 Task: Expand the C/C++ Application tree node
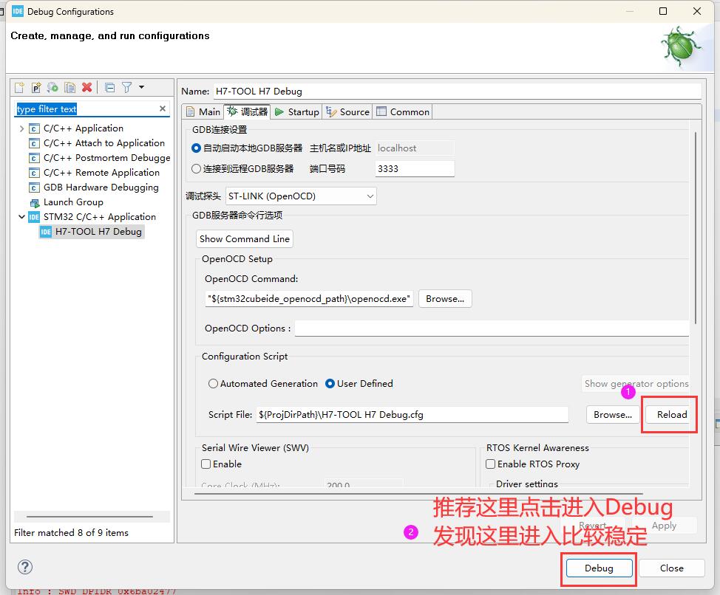coord(21,128)
